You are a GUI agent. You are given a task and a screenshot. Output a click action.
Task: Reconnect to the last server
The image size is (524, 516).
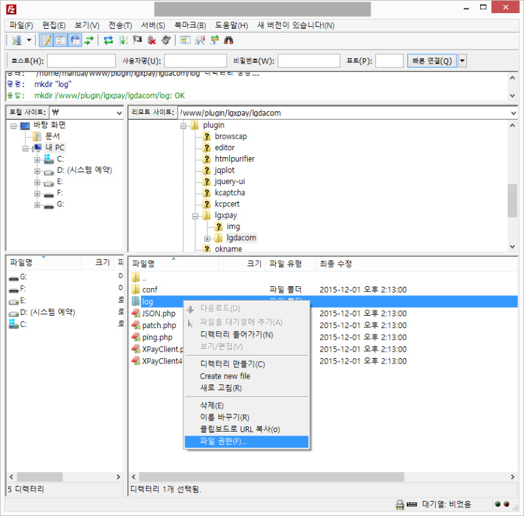pyautogui.click(x=166, y=41)
